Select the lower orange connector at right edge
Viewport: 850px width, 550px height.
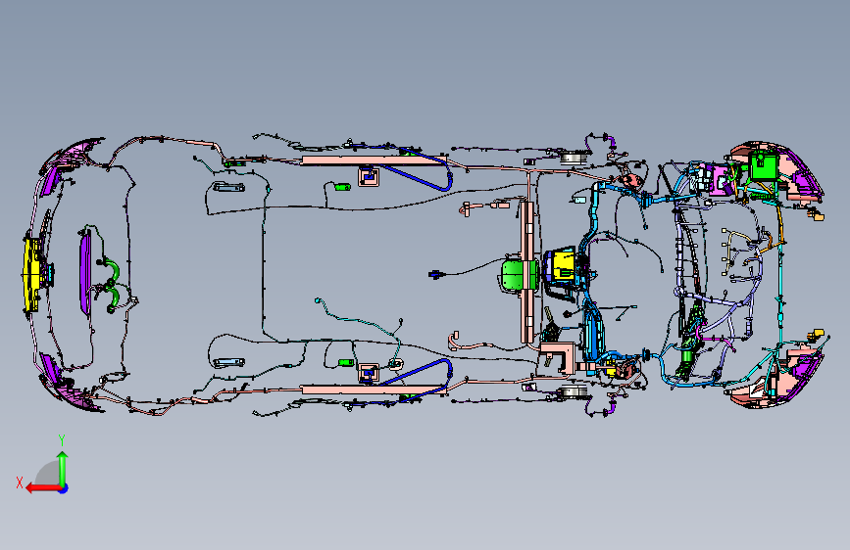(x=816, y=335)
